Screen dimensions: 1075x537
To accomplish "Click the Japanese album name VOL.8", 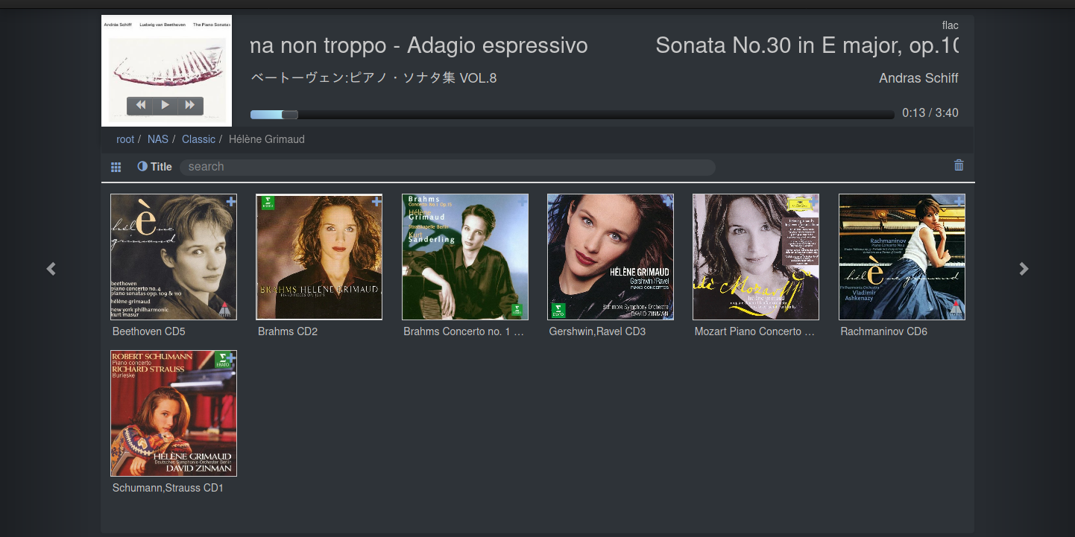I will coord(373,78).
